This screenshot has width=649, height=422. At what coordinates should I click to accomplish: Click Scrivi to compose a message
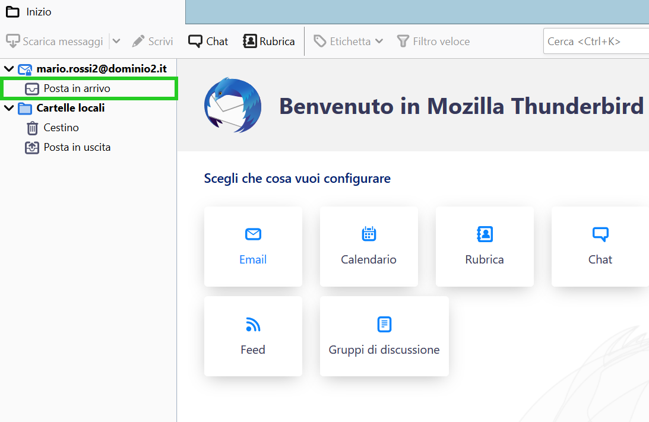click(153, 42)
